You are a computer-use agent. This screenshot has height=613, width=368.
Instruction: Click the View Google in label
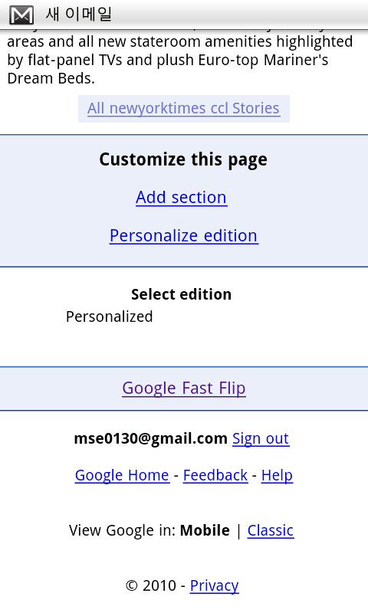pyautogui.click(x=122, y=530)
